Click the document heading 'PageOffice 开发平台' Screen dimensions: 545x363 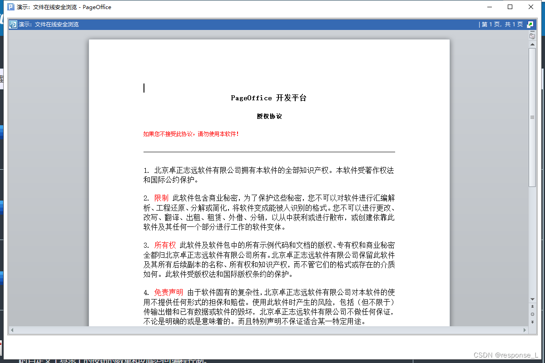(269, 98)
